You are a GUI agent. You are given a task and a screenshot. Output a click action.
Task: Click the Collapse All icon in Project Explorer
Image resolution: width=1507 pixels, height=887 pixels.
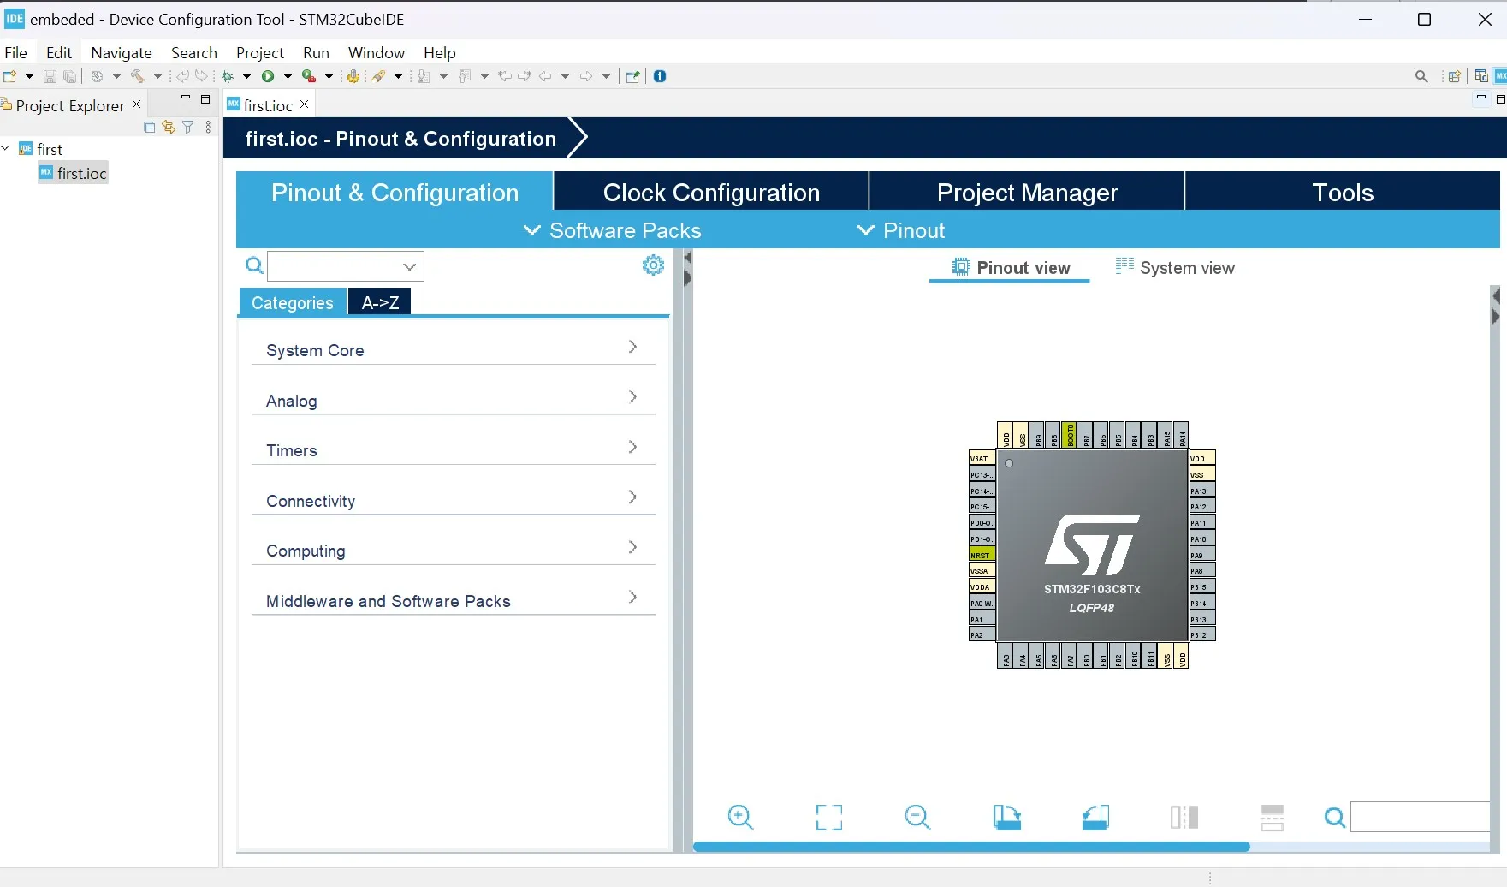pyautogui.click(x=150, y=127)
